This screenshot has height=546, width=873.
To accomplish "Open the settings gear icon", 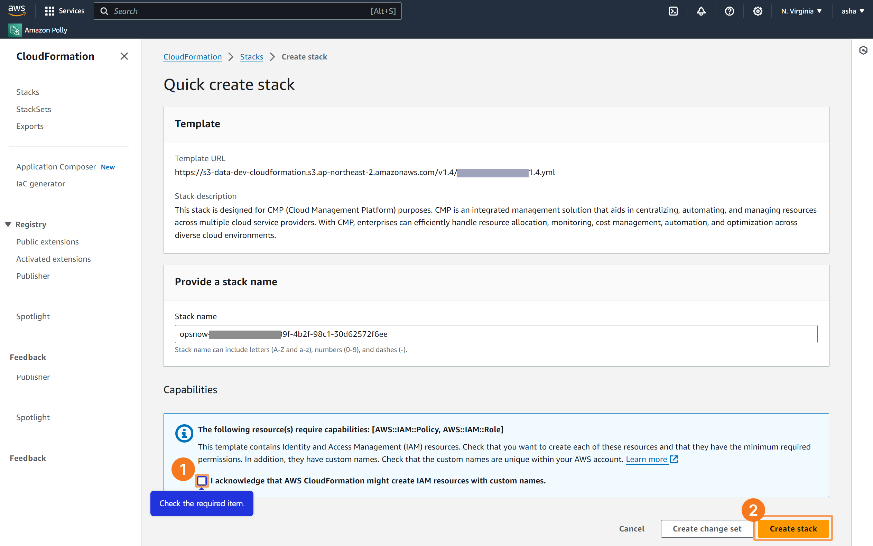I will tap(758, 11).
